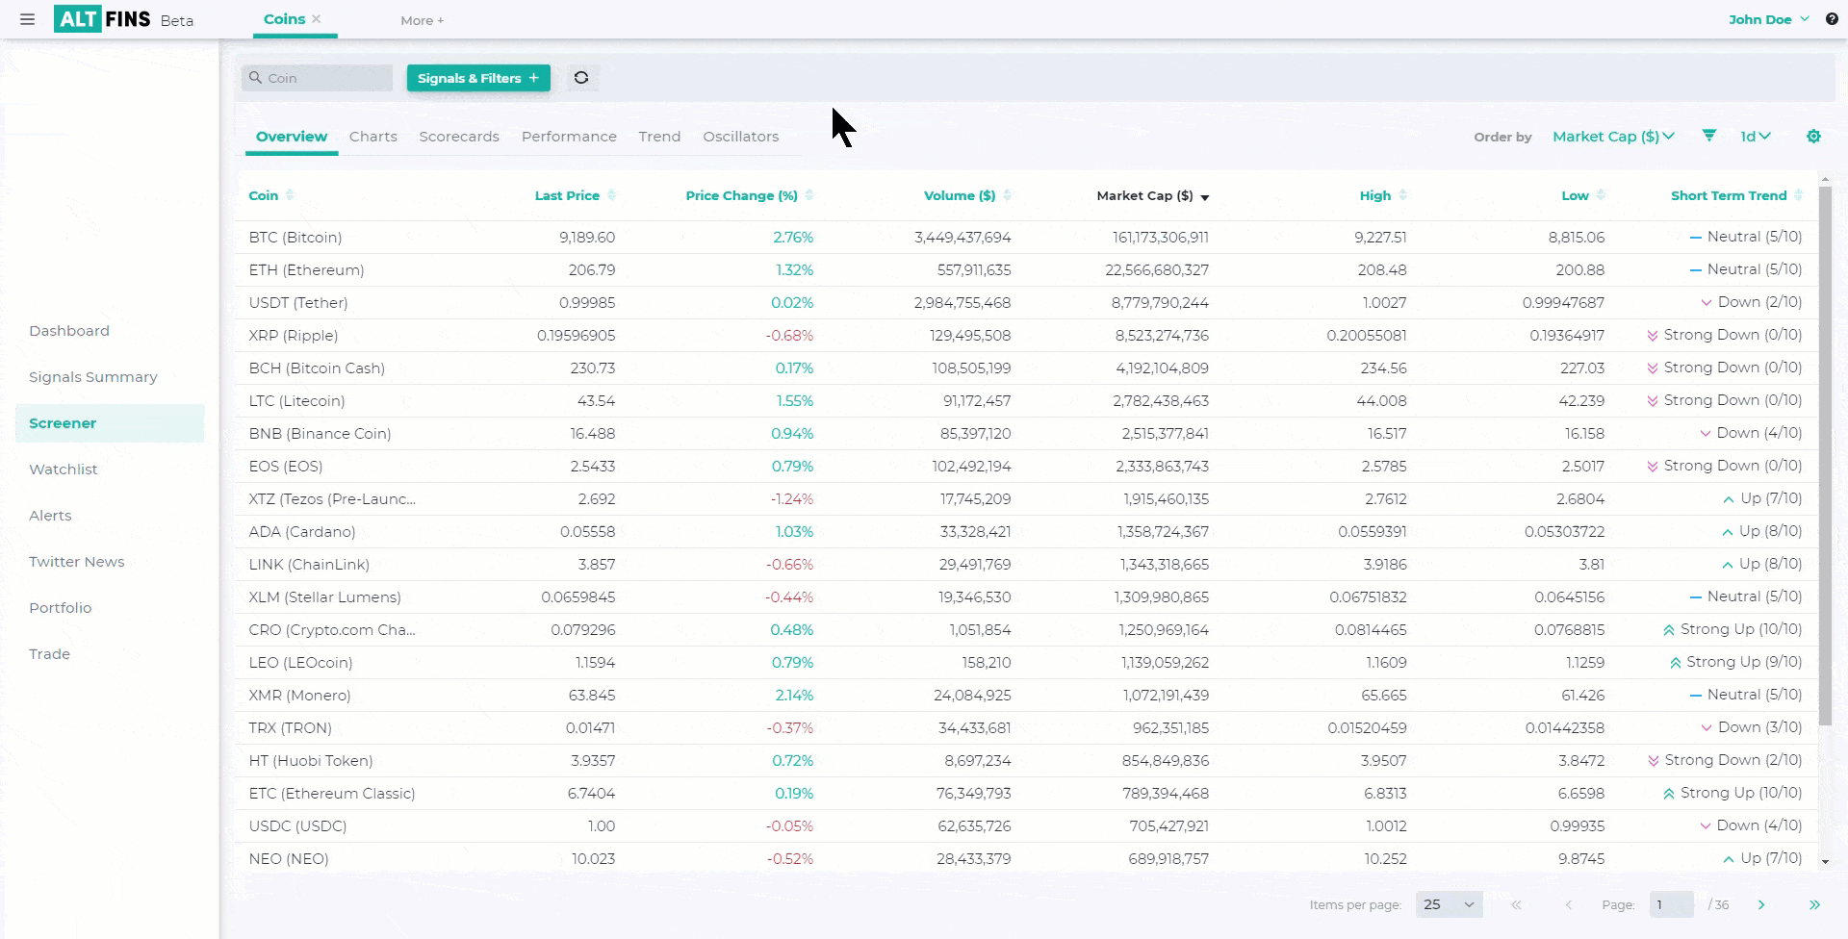Open Watchlist in the sidebar
The width and height of the screenshot is (1848, 939).
point(64,469)
